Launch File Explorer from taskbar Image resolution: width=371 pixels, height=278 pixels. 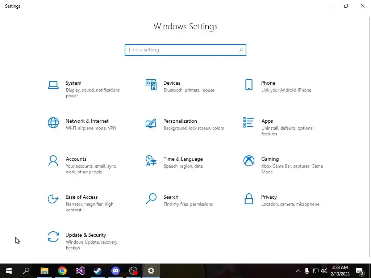[44, 271]
